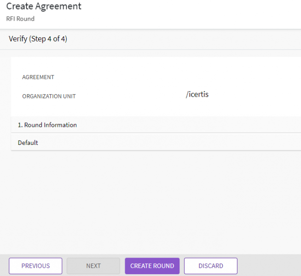Click blank footer space right of DISCARD
This screenshot has width=301, height=276.
tap(269, 266)
